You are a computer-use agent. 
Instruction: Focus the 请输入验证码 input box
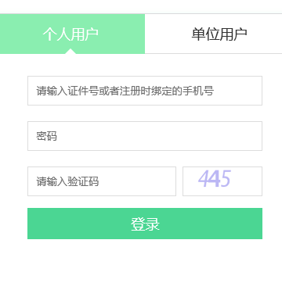coord(102,181)
